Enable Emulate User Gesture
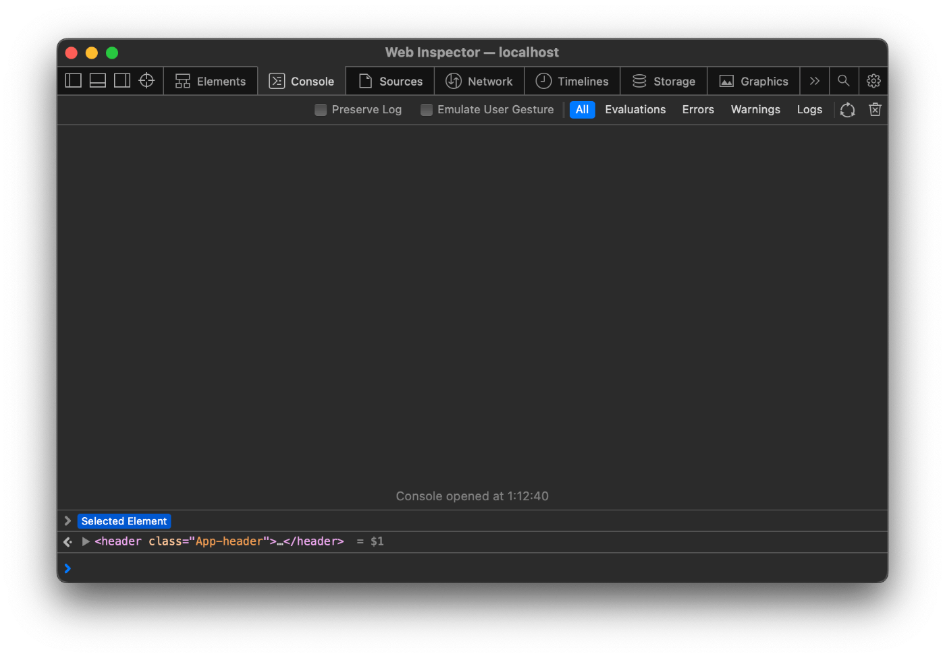Image resolution: width=945 pixels, height=658 pixels. 426,109
